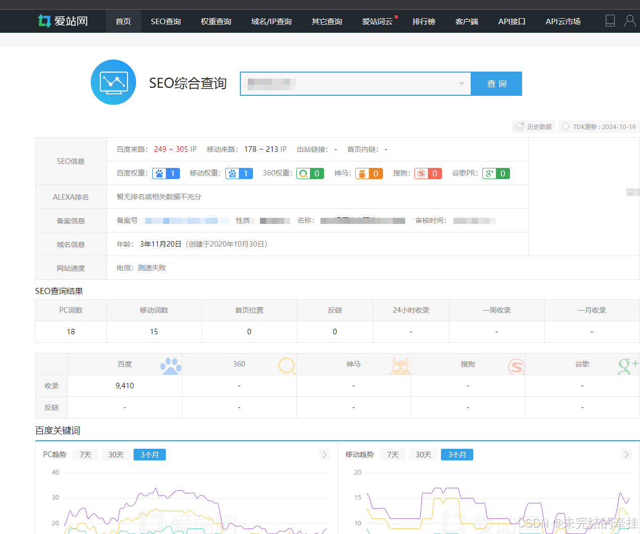Open the 域名/IP查询 nav menu
Image resolution: width=640 pixels, height=534 pixels.
click(x=272, y=21)
